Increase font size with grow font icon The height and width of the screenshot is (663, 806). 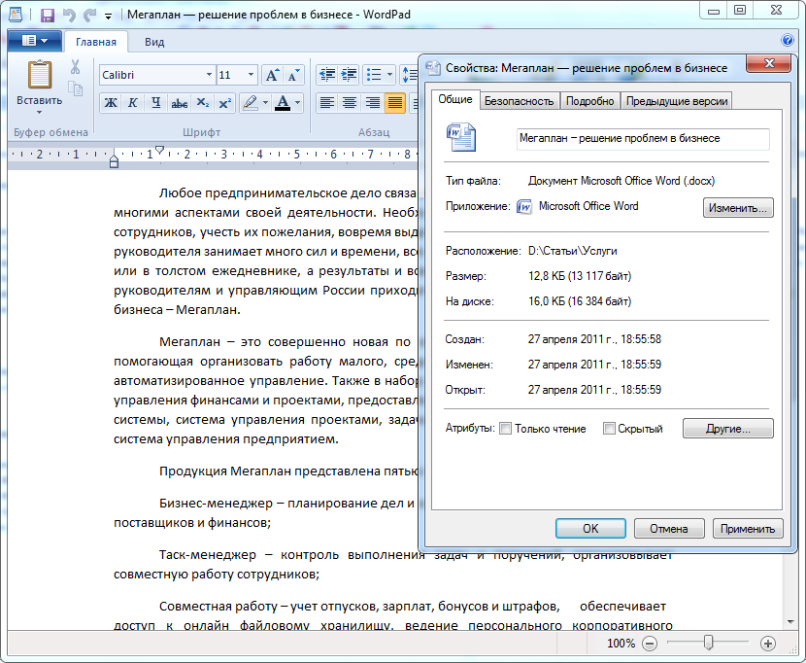click(272, 75)
